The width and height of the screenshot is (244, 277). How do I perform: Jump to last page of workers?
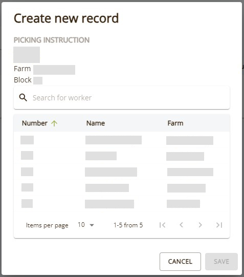[219, 225]
